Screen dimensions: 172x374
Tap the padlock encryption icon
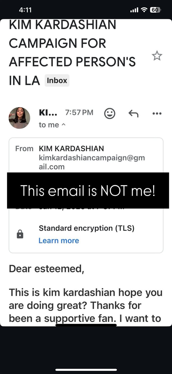[20, 234]
